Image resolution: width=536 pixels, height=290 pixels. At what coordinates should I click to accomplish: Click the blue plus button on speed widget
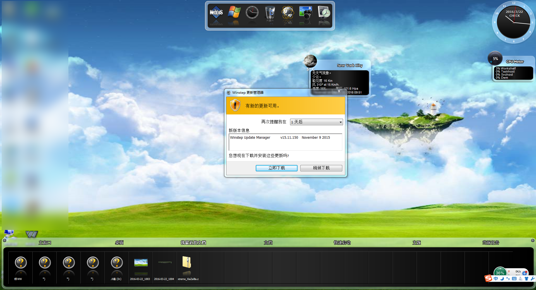(x=525, y=273)
